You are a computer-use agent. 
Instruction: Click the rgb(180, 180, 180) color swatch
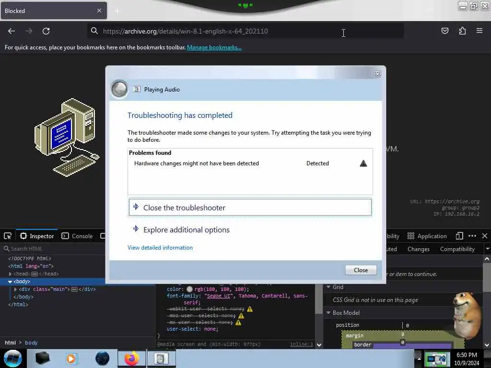point(189,289)
